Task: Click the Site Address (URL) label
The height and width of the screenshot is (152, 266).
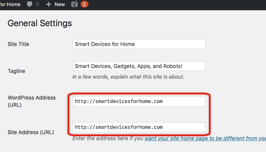Action: pos(31,132)
